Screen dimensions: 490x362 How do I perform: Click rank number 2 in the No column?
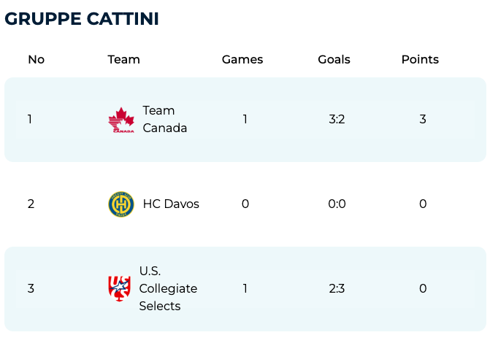tap(31, 204)
